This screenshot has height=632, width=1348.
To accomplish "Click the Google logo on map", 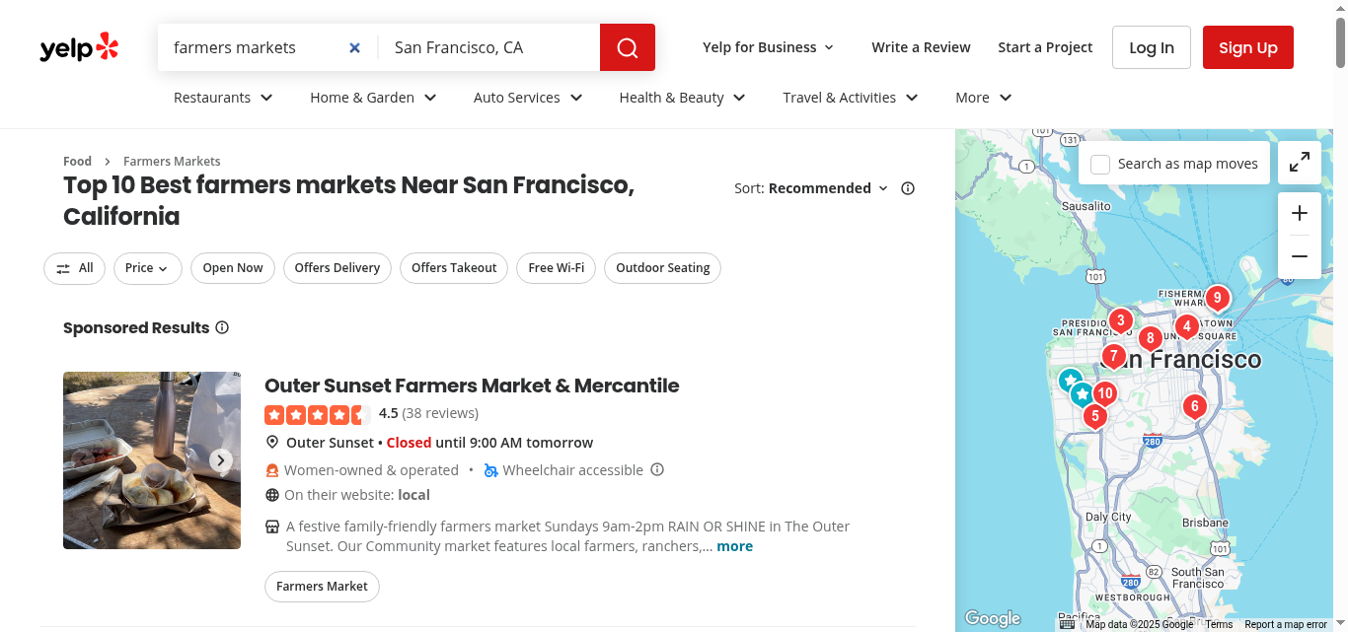I will 992,619.
